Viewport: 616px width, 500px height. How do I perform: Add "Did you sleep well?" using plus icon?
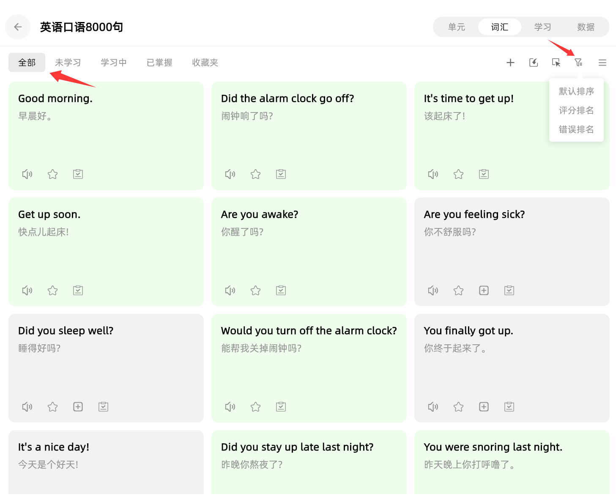click(78, 407)
